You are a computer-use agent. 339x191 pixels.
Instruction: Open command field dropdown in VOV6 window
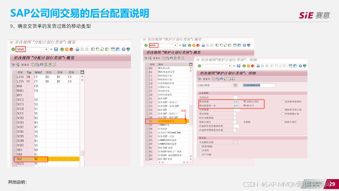point(175,45)
